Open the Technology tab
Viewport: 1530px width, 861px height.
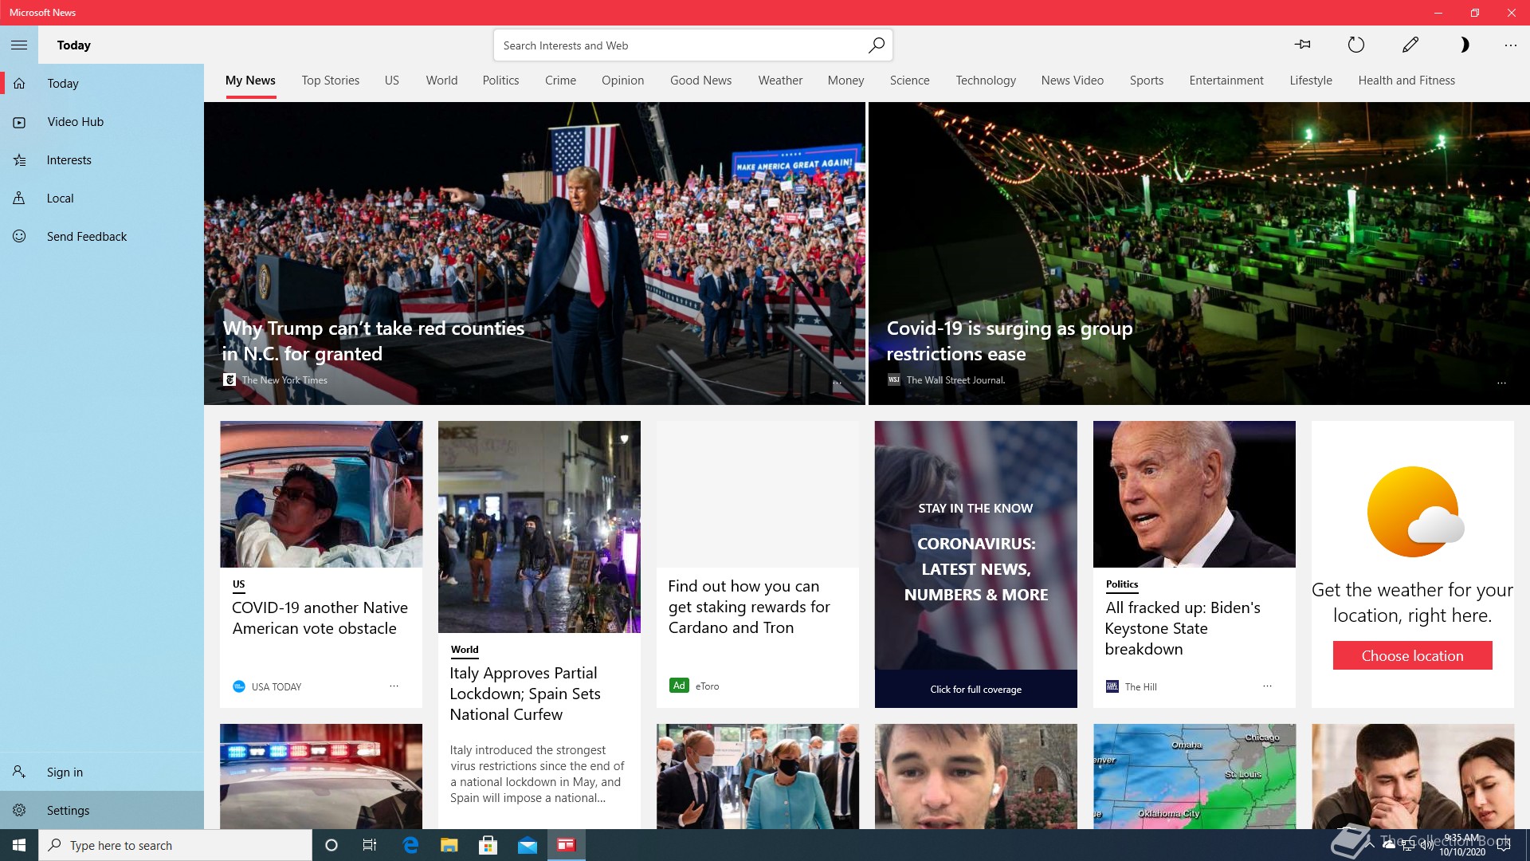986,81
